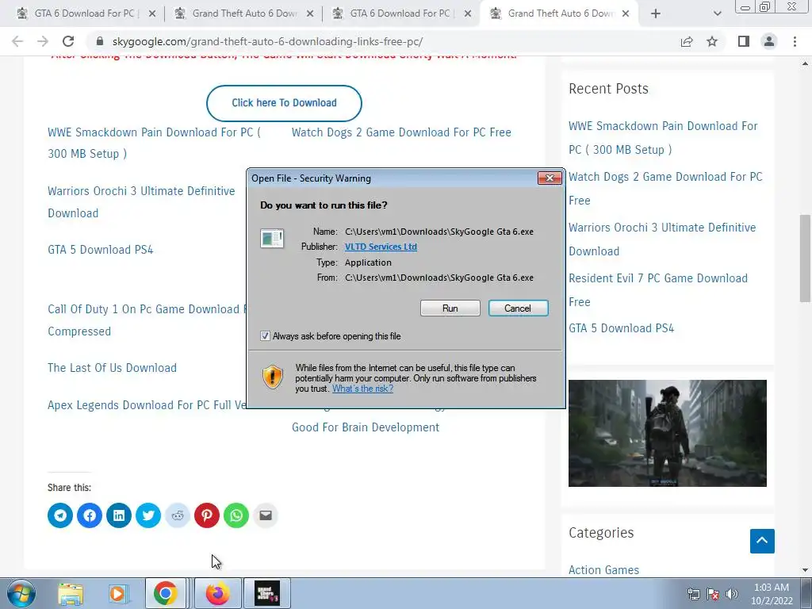
Task: Click the blue back-to-top arrow button
Action: pos(762,541)
